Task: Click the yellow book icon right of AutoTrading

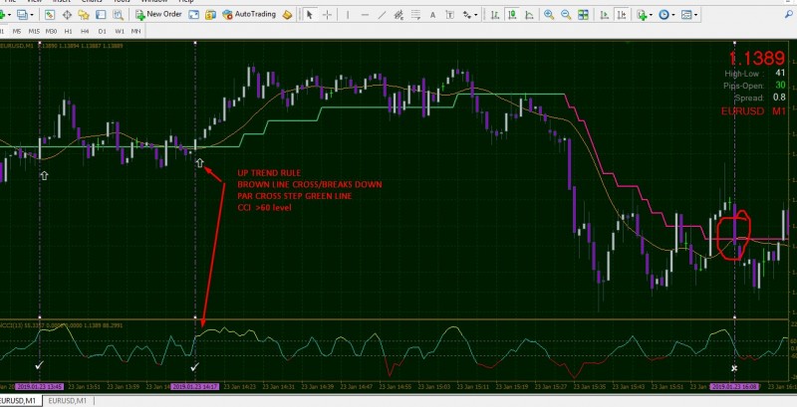Action: click(288, 15)
